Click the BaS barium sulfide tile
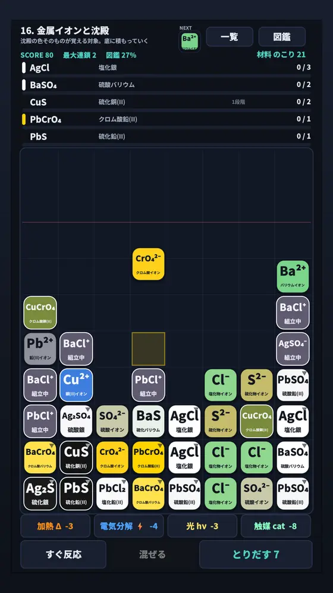Image resolution: width=333 pixels, height=593 pixels. (149, 422)
